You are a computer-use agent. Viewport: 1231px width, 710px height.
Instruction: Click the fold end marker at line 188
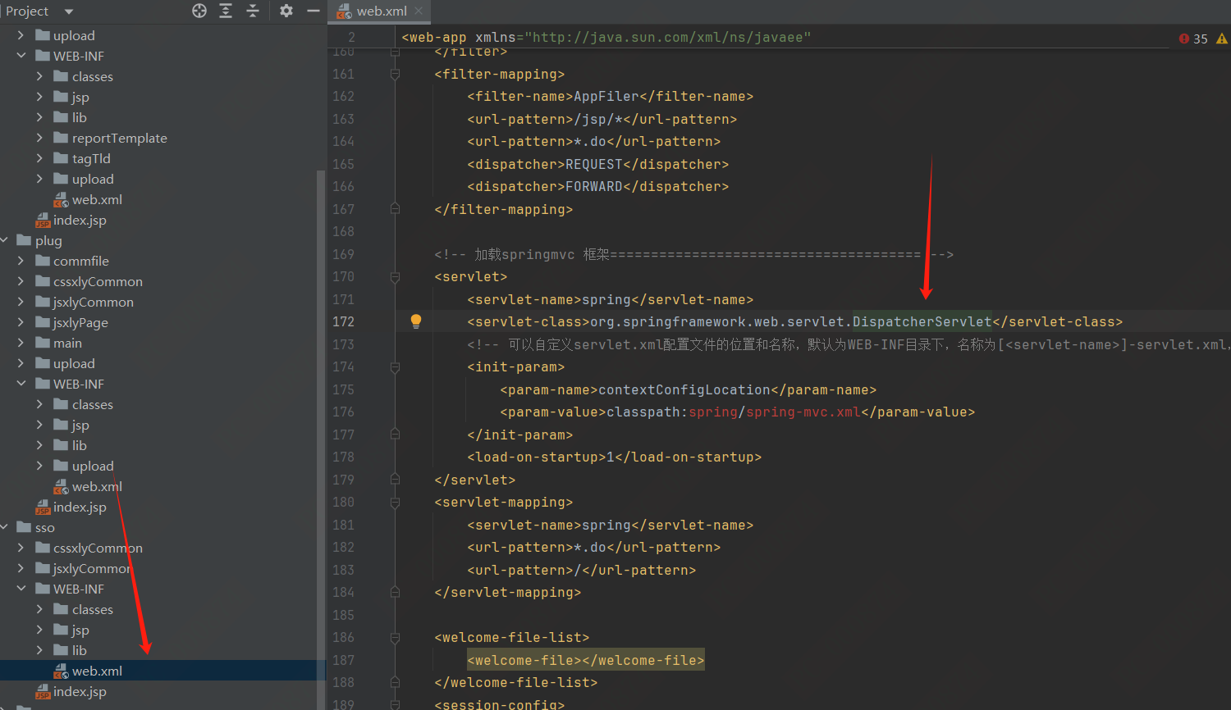[x=395, y=682]
